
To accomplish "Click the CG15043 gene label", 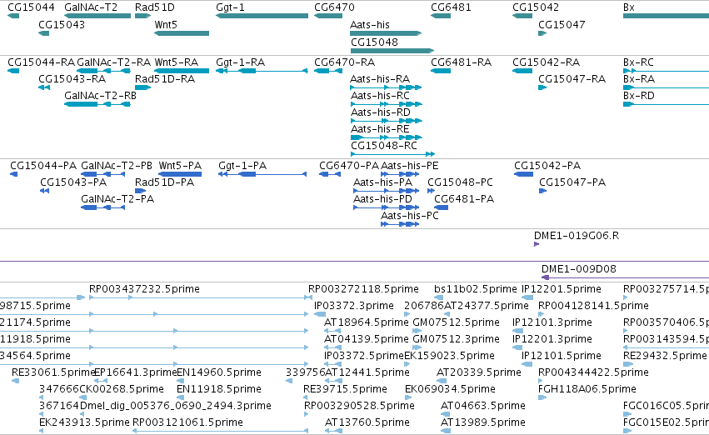I will tap(62, 25).
